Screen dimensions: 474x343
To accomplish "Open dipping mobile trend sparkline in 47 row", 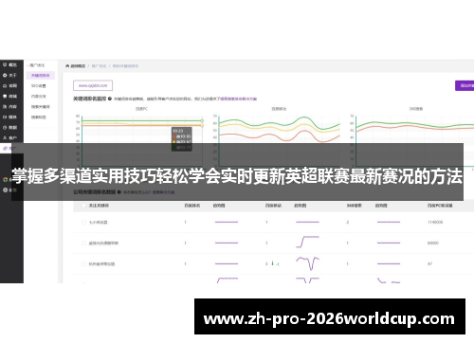I will point(307,263).
